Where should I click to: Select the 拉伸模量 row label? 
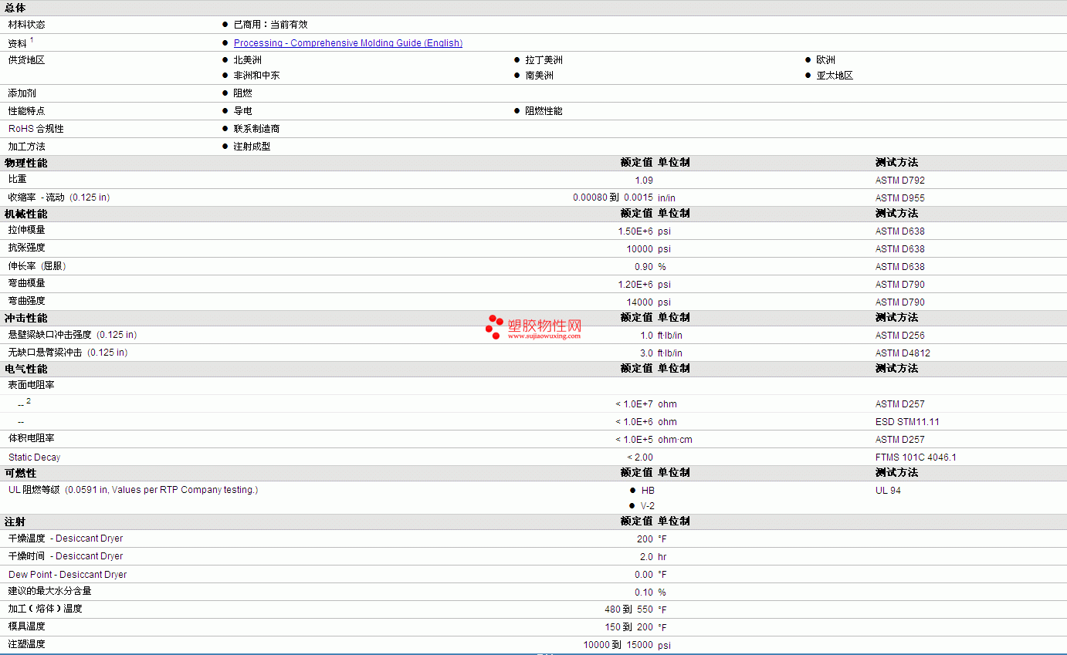pos(27,230)
